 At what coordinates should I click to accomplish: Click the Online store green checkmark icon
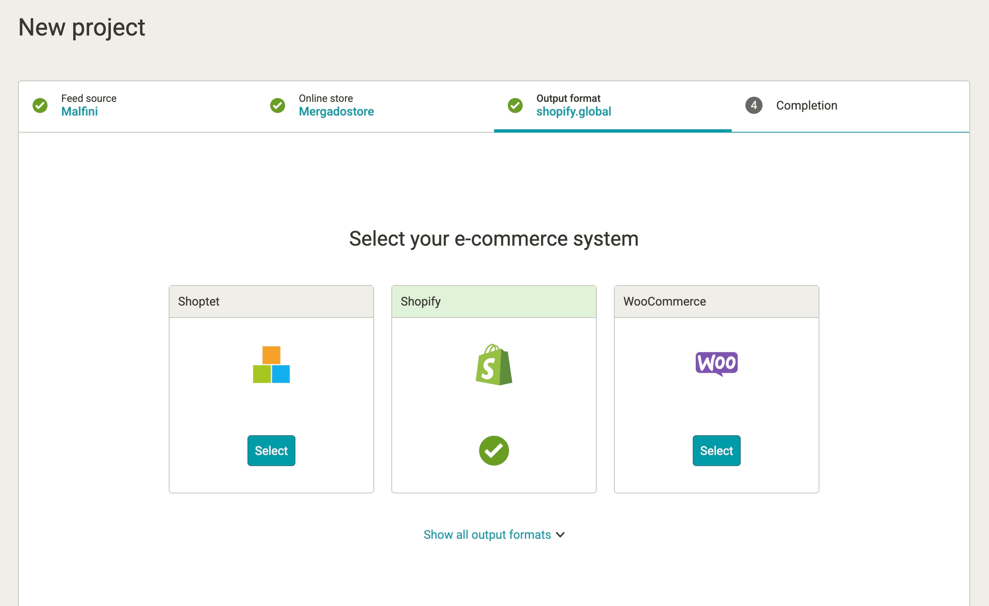pyautogui.click(x=278, y=105)
